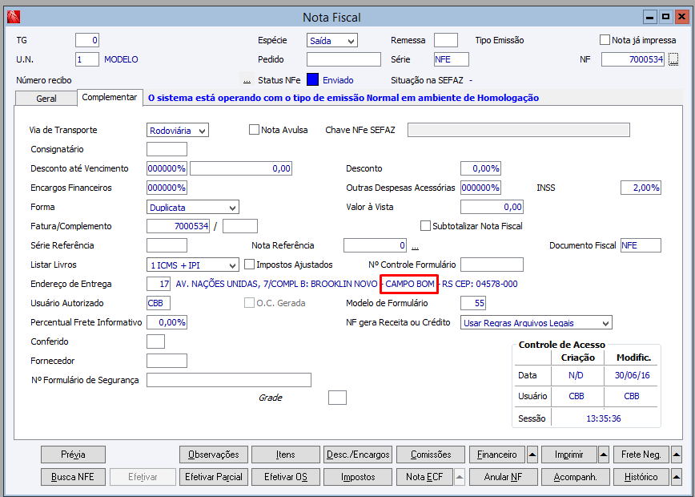This screenshot has width=695, height=497.
Task: Click the Remessa field
Action: point(446,40)
